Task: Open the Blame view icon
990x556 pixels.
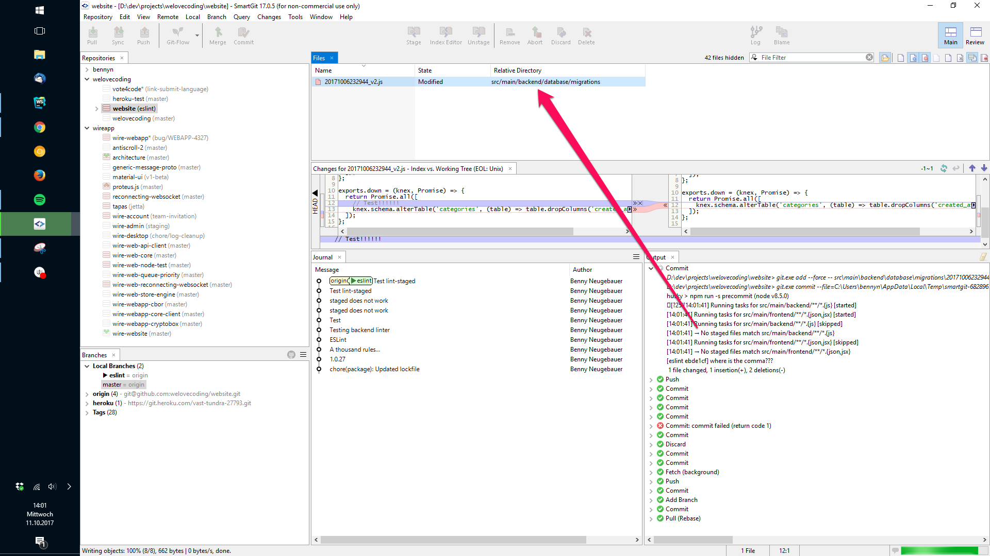Action: pos(782,36)
